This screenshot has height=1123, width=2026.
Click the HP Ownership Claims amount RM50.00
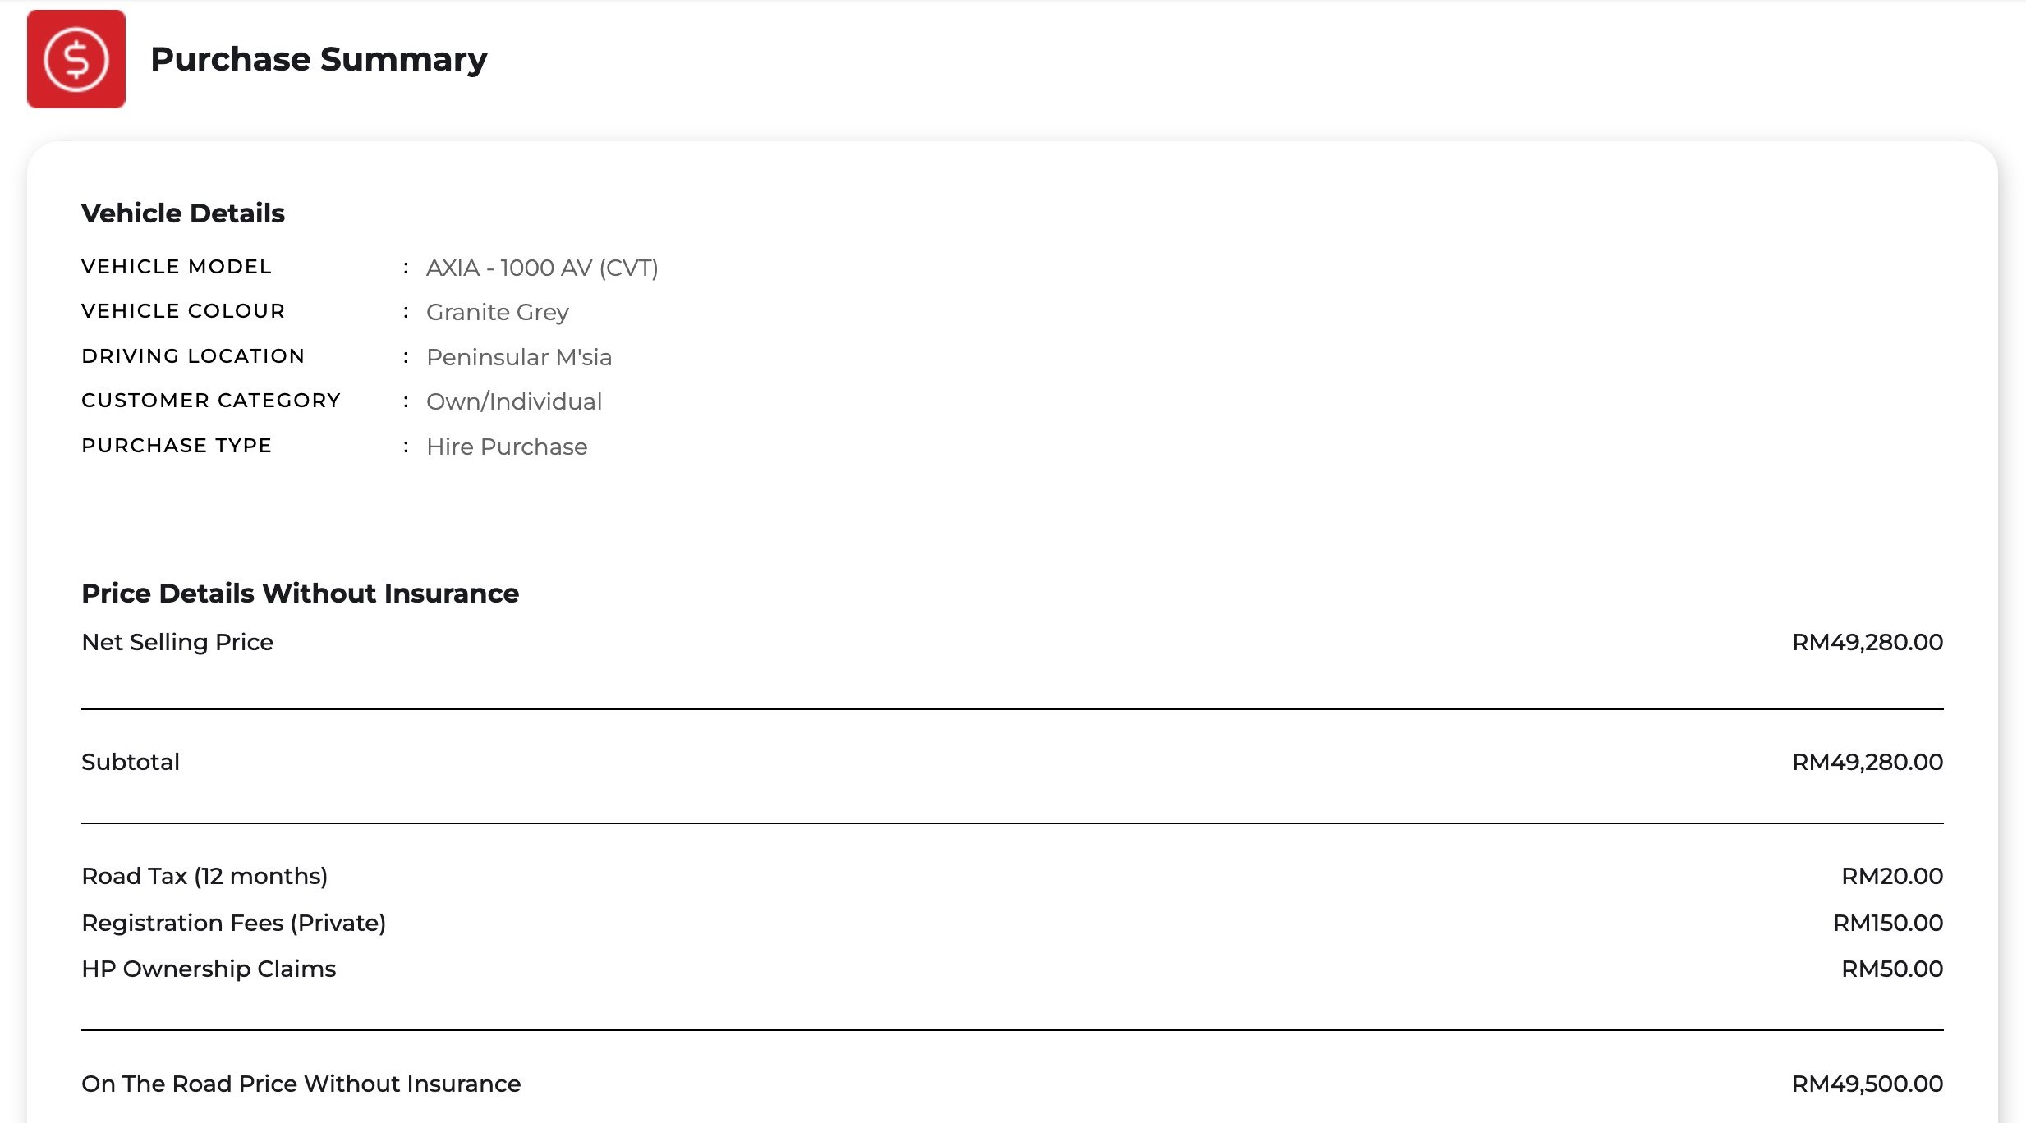coord(1892,969)
